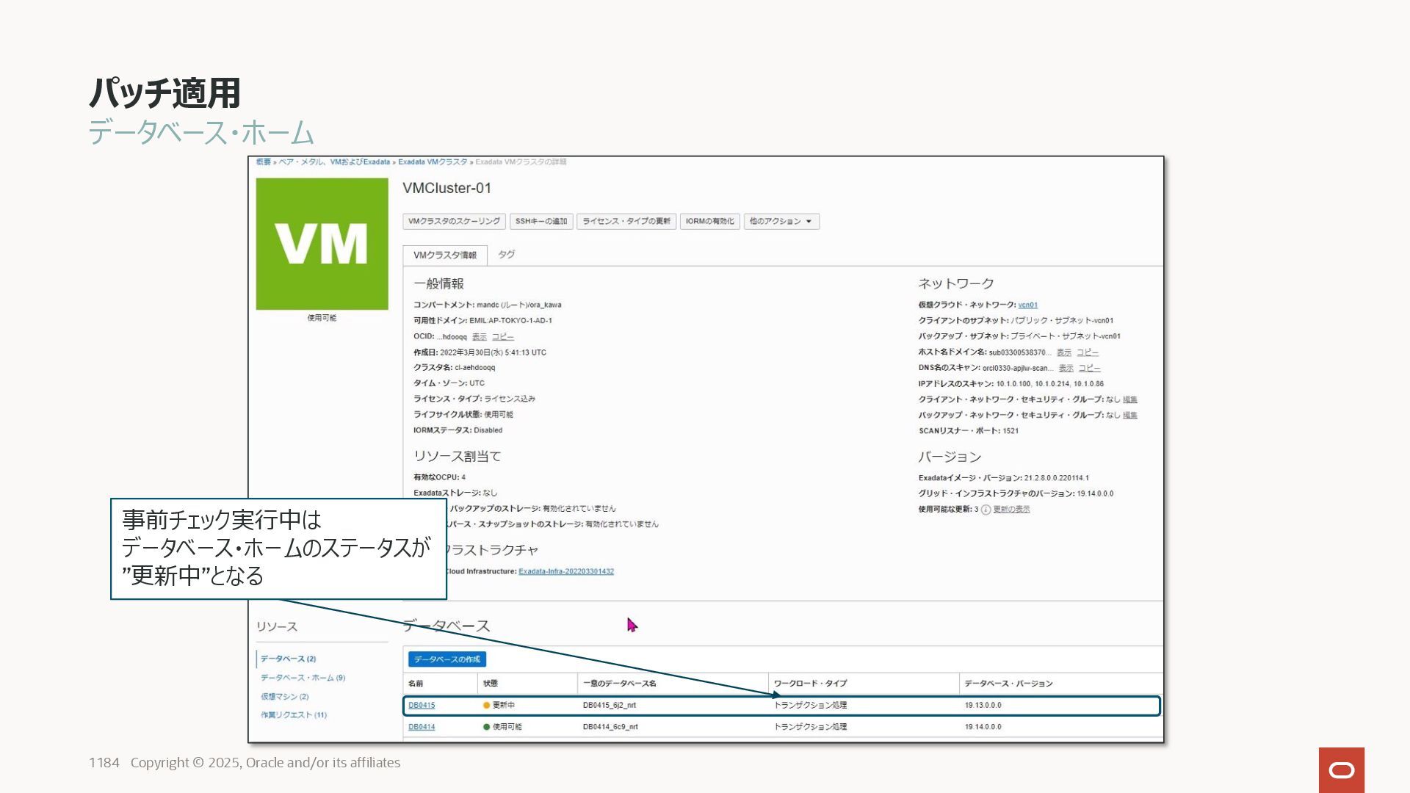The height and width of the screenshot is (793, 1410).
Task: Click the 更新の表示 link
Action: click(1011, 510)
